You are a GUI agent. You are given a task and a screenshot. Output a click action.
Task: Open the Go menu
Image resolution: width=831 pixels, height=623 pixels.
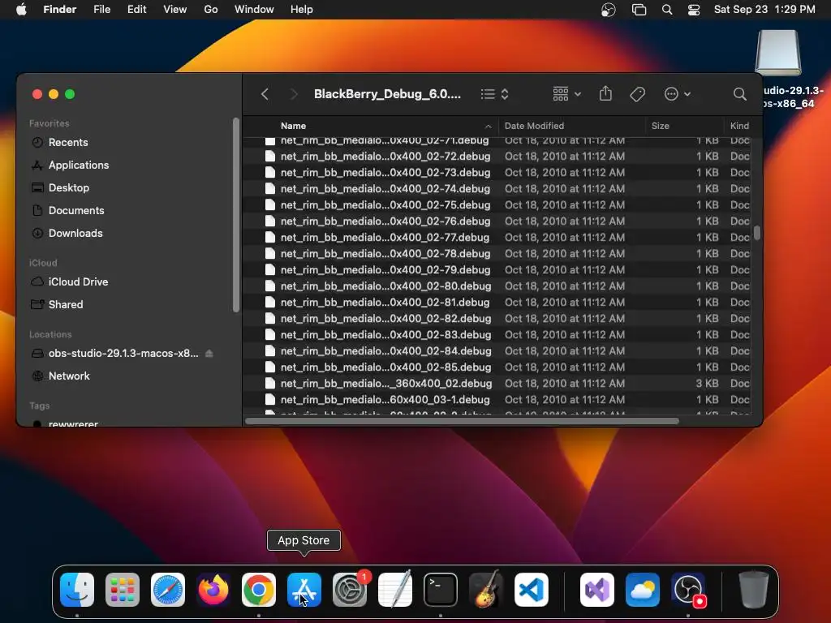point(211,10)
